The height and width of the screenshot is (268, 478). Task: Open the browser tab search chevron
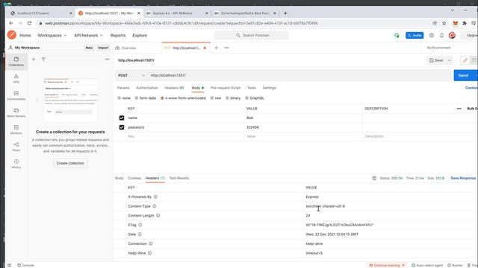[x=453, y=10]
